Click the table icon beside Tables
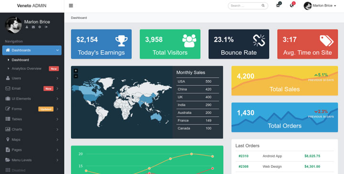Image resolution: width=344 pixels, height=174 pixels. 8,119
